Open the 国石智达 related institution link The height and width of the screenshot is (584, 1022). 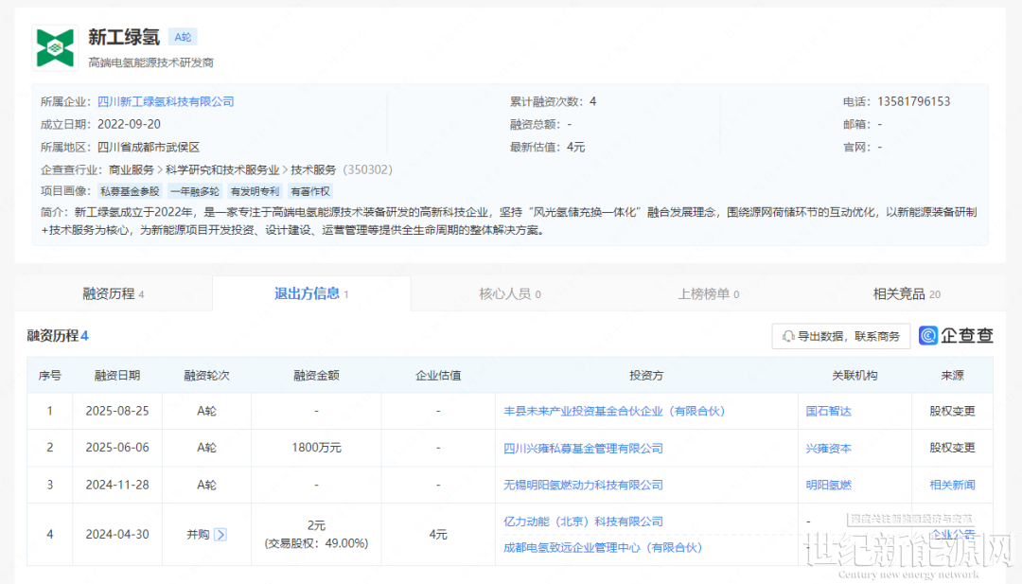[828, 412]
